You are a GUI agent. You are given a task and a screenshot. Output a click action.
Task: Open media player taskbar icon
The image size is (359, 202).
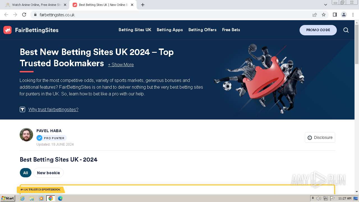point(41,198)
